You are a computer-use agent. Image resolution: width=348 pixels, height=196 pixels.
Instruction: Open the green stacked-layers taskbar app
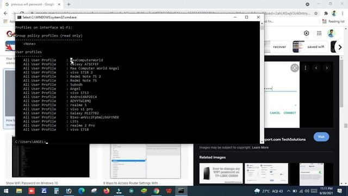(x=144, y=191)
